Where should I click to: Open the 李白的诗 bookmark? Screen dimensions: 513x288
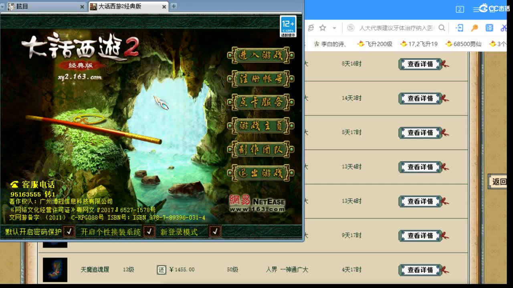tap(330, 44)
